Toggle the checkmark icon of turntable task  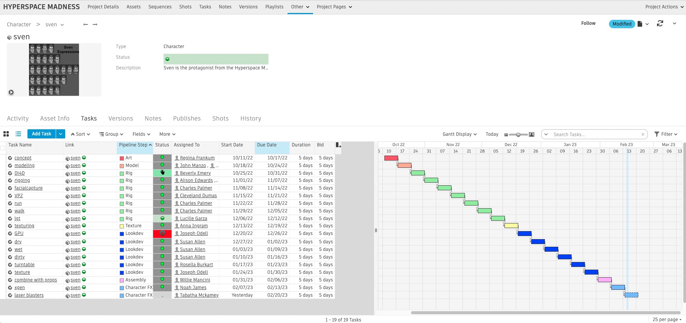tap(10, 265)
